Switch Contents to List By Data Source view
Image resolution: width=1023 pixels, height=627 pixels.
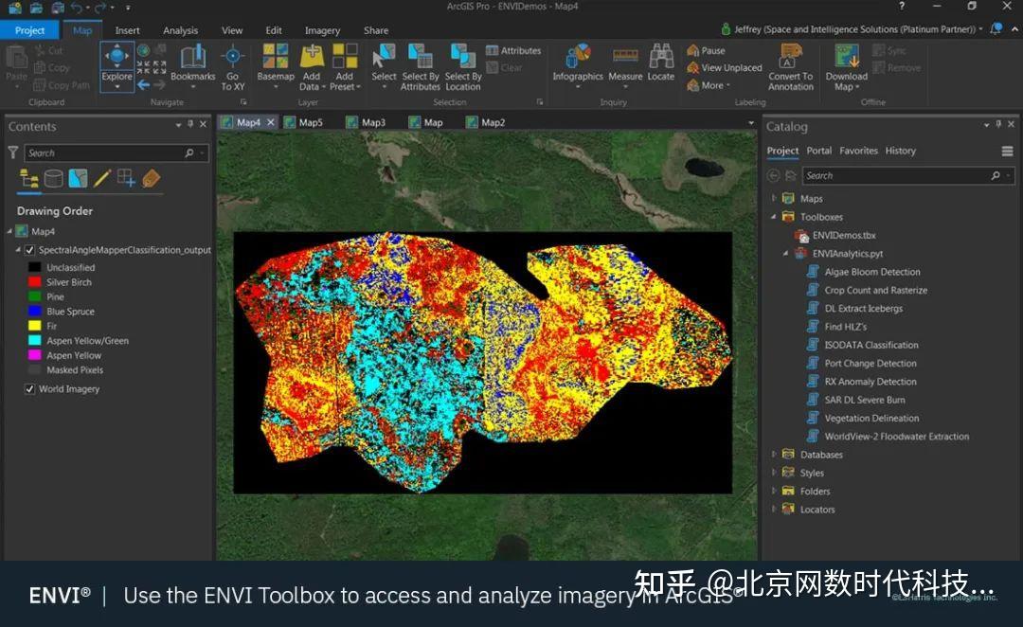(x=54, y=177)
